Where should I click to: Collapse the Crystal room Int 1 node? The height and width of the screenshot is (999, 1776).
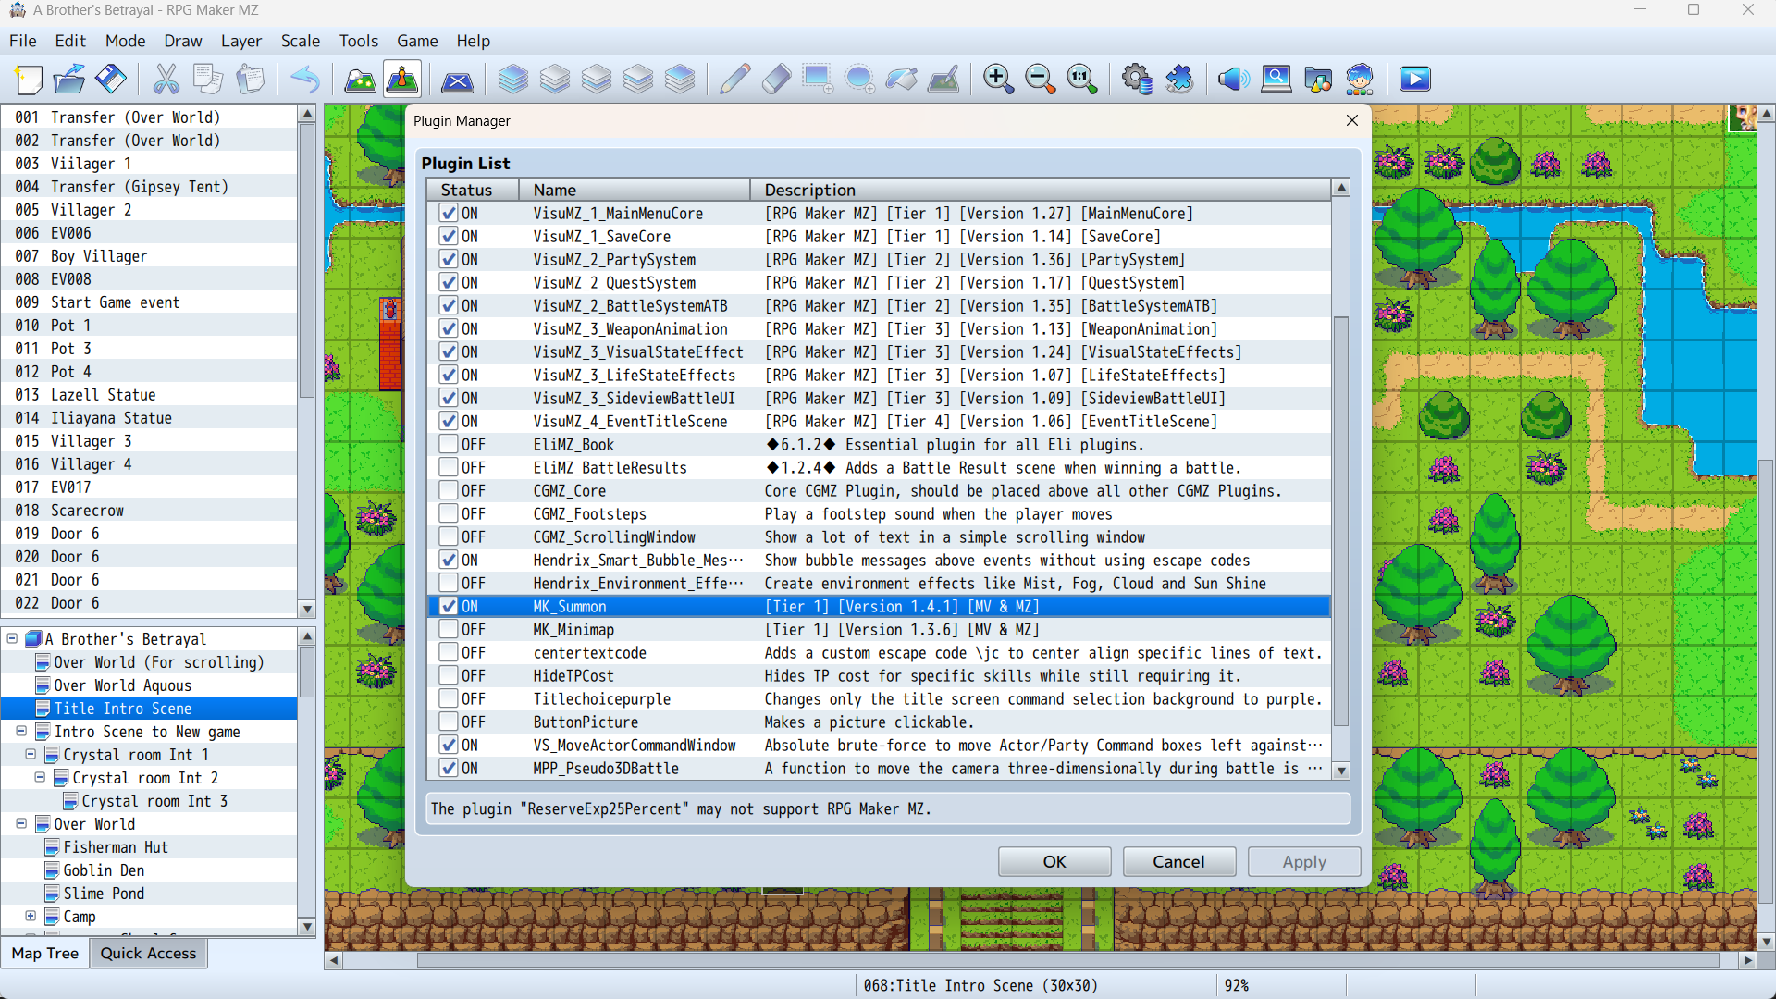coord(31,754)
